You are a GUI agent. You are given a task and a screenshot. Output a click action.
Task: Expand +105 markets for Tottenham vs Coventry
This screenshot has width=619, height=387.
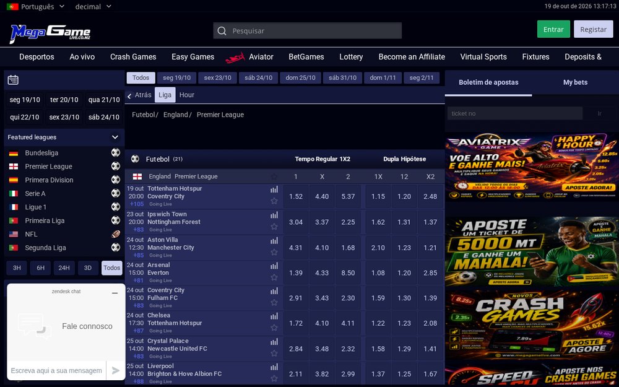[137, 204]
